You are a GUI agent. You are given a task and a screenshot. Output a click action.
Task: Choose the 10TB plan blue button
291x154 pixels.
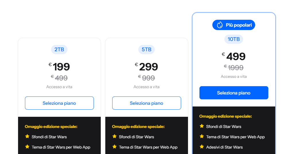pyautogui.click(x=234, y=93)
